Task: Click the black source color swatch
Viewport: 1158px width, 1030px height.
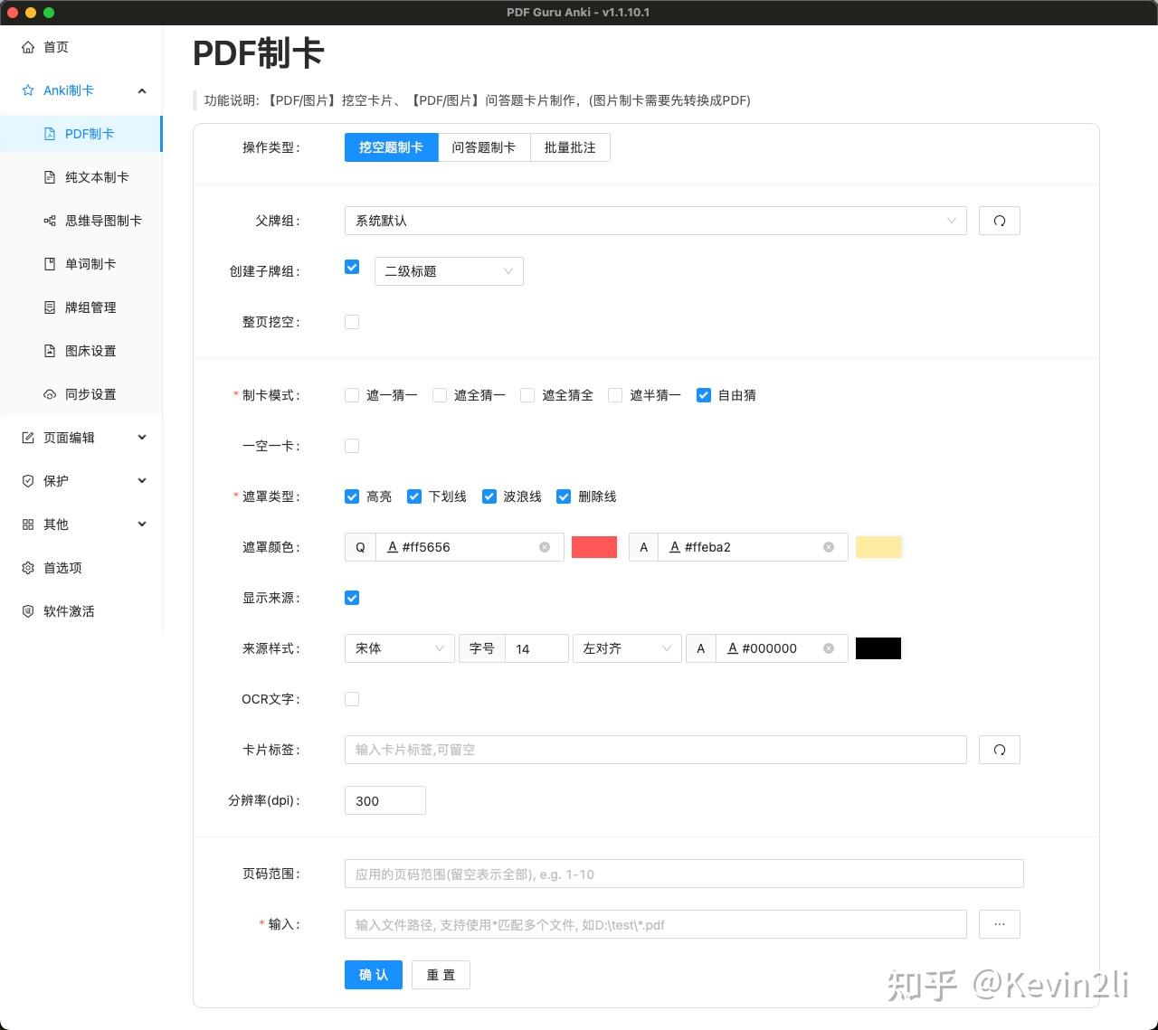Action: click(x=878, y=648)
